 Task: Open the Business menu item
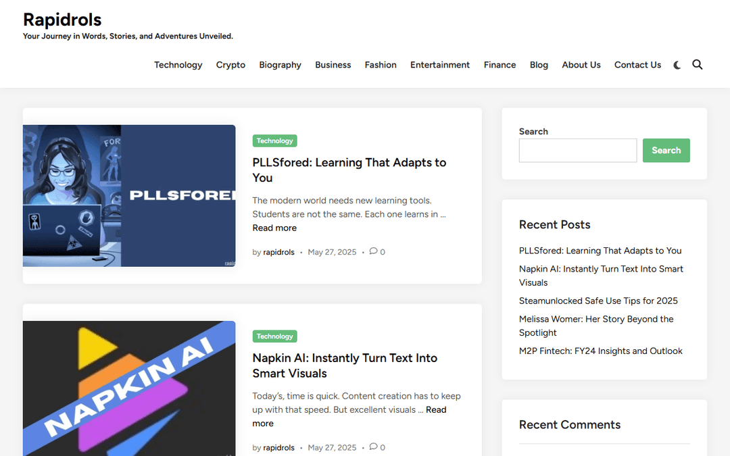333,65
